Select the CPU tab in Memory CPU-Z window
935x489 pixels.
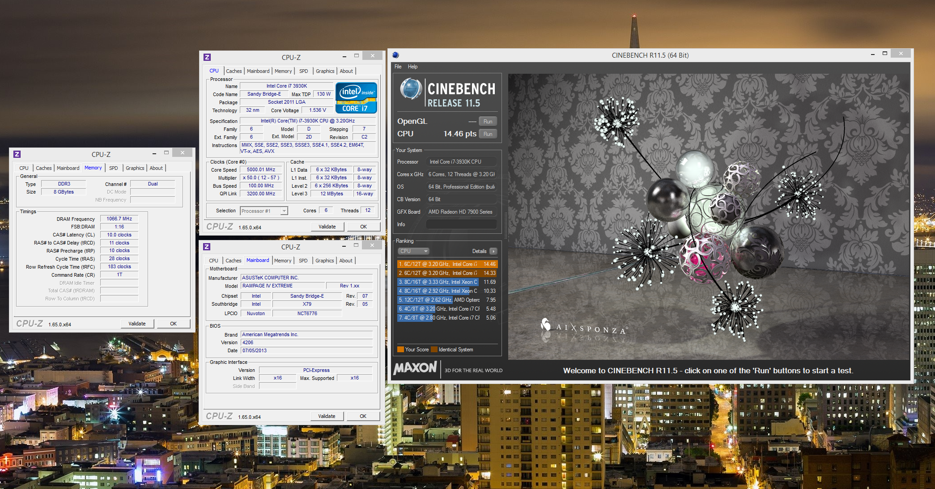click(x=24, y=168)
